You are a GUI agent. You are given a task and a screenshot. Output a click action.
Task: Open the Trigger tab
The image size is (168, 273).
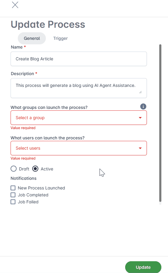60,38
